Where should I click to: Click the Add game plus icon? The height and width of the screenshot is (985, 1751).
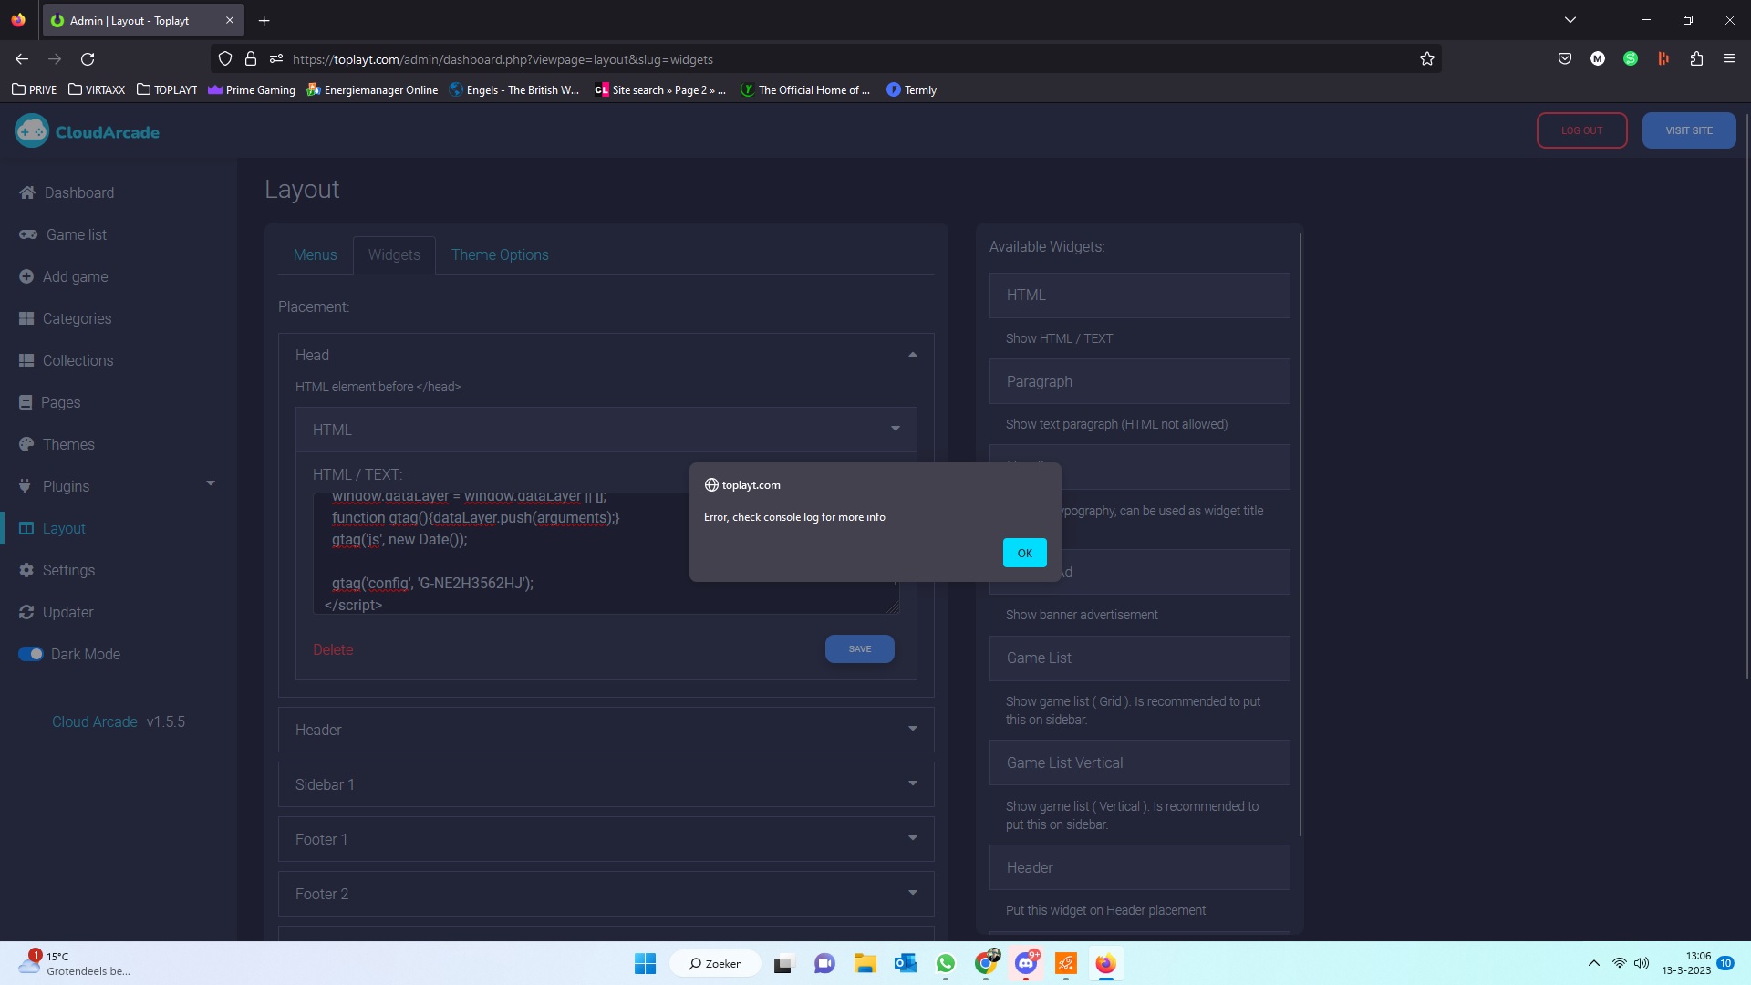[x=26, y=276]
